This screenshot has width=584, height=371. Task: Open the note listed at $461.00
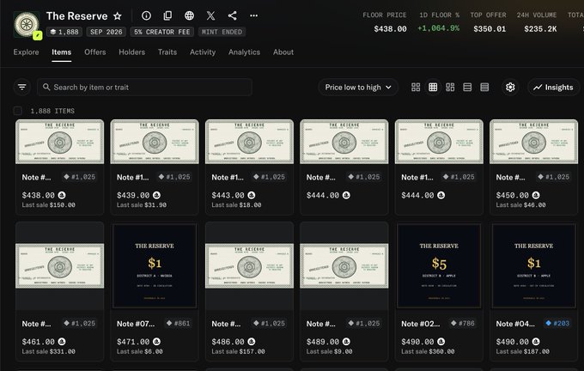coord(59,291)
